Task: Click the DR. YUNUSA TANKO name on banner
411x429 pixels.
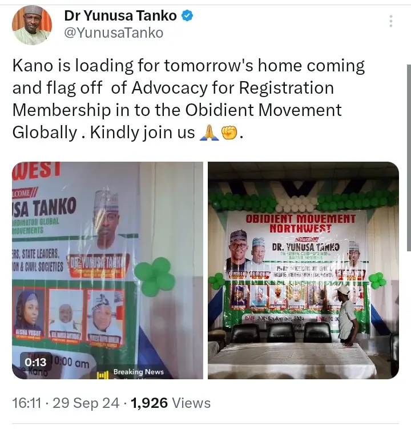Action: [306, 247]
